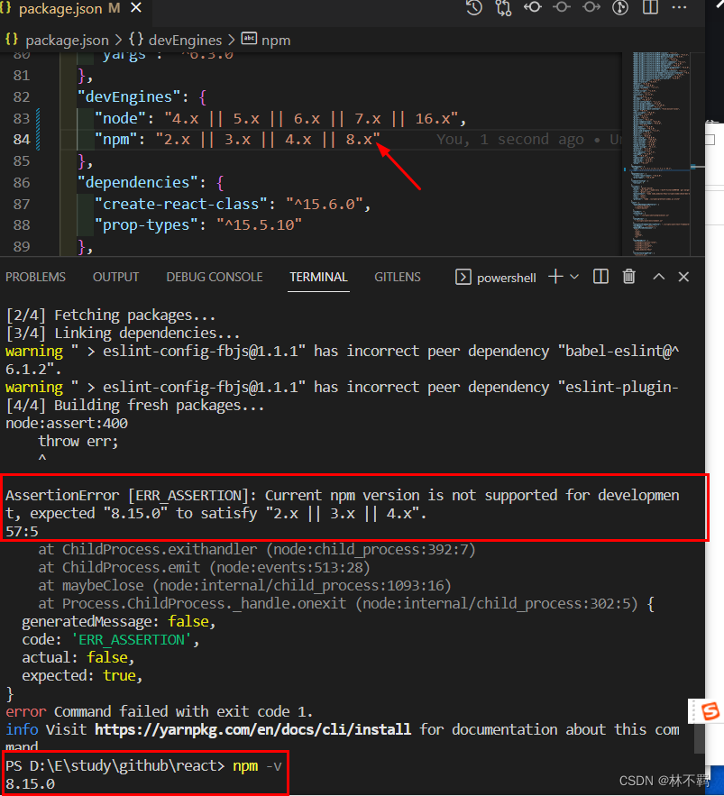Close the package.json editor tab

pyautogui.click(x=136, y=7)
